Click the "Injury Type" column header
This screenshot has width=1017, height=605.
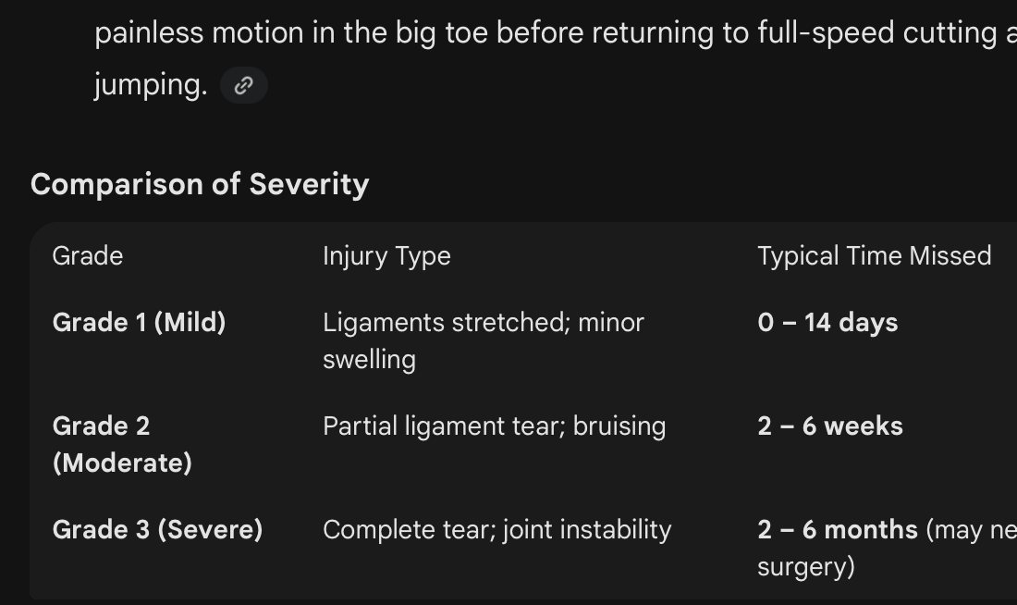coord(386,255)
